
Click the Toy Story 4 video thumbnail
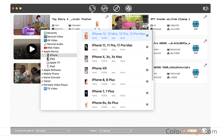pos(32,25)
